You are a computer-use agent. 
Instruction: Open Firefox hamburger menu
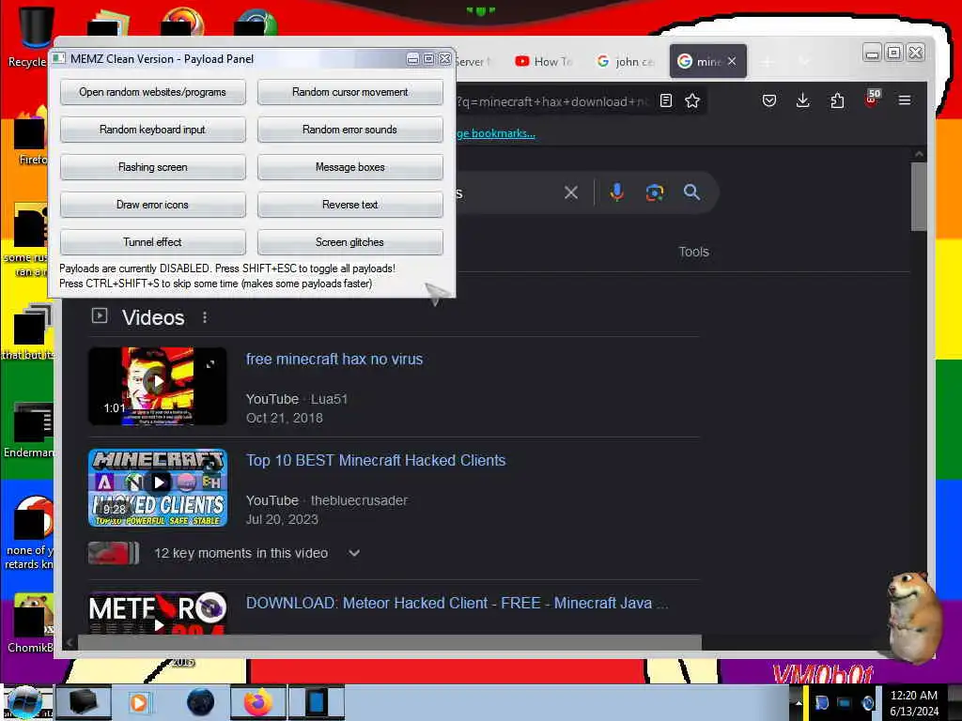pos(905,100)
